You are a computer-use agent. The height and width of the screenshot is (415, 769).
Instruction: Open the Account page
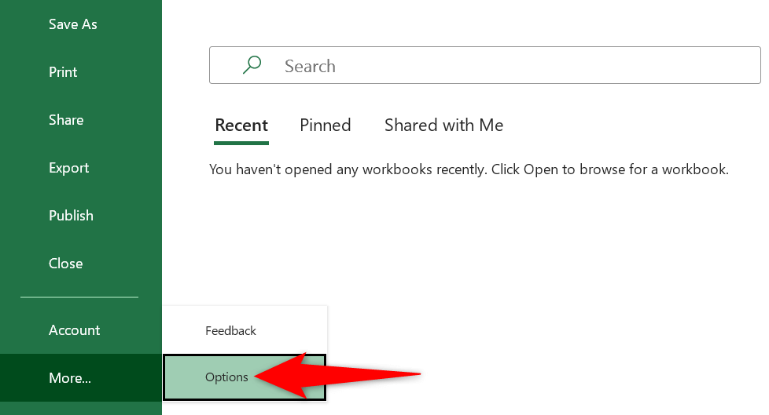click(74, 330)
